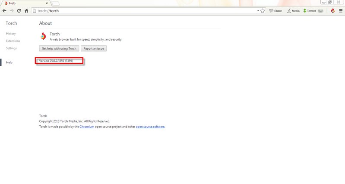Open the Chromium link
The width and height of the screenshot is (345, 184).
pos(87,127)
